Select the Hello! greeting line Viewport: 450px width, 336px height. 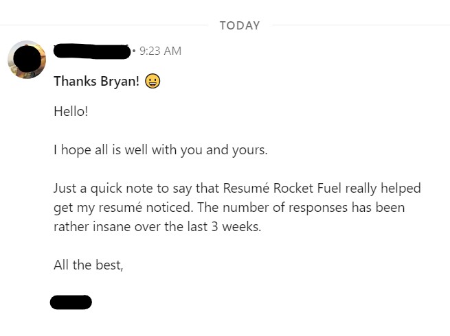click(71, 111)
